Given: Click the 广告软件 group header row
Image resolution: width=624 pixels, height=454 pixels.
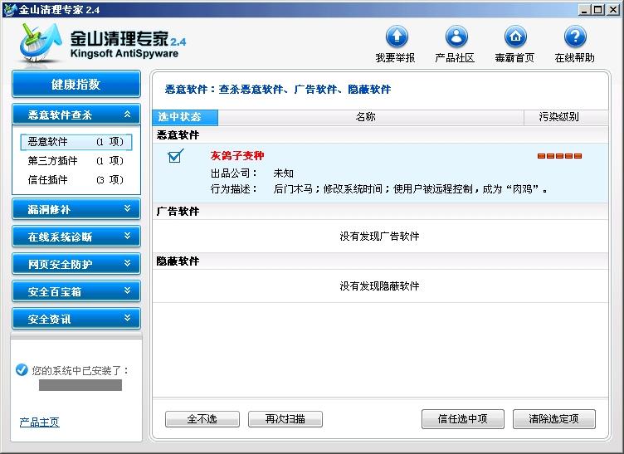Looking at the screenshot, I should [380, 212].
